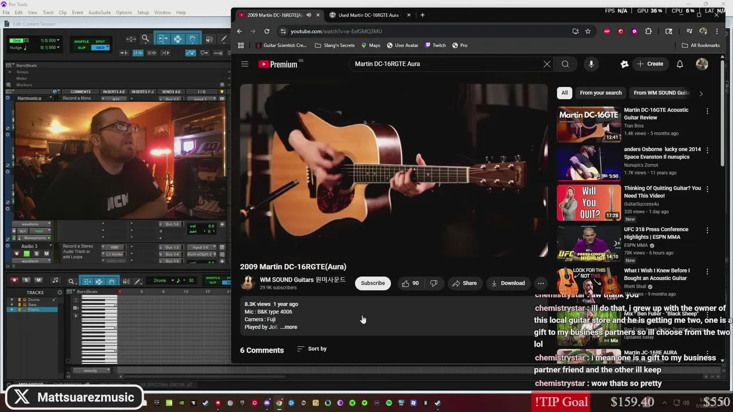The width and height of the screenshot is (733, 412).
Task: Enable SLIP edit mode in Pro Tools
Action: [x=82, y=47]
